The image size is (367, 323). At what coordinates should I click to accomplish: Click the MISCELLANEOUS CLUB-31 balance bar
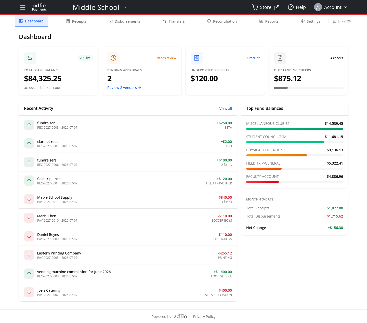click(x=295, y=129)
